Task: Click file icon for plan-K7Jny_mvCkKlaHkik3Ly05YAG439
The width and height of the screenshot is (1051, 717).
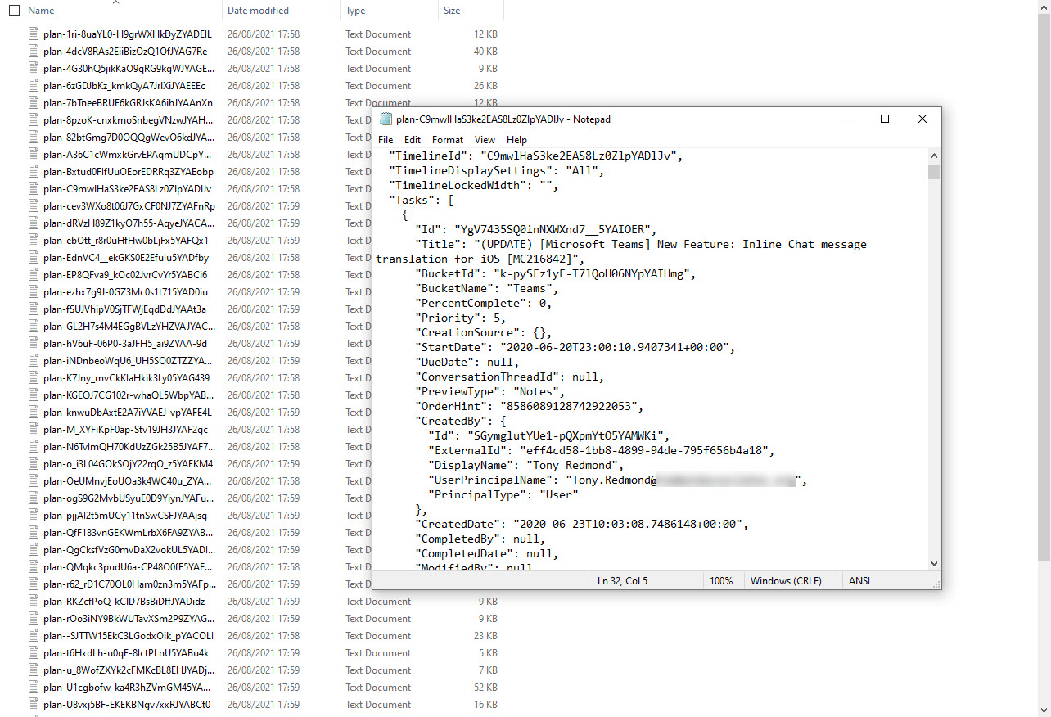Action: coord(34,378)
